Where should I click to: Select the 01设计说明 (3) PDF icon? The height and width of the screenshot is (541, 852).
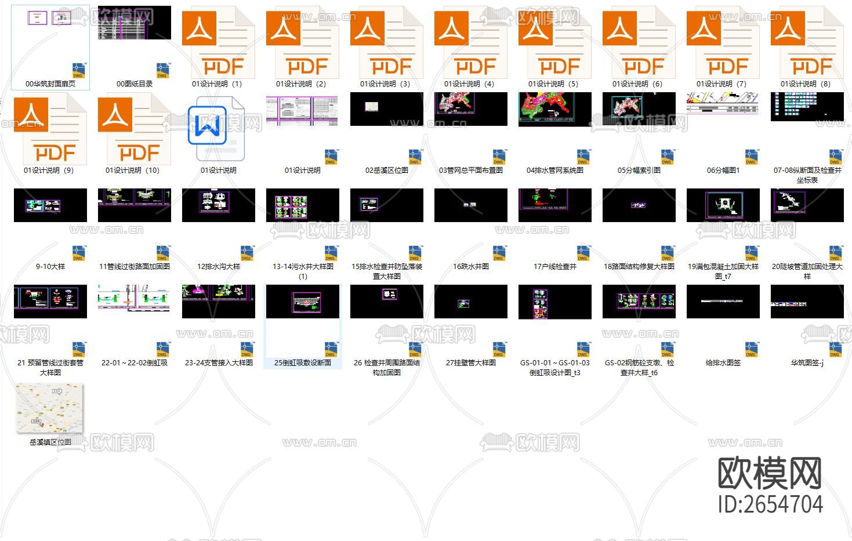387,42
